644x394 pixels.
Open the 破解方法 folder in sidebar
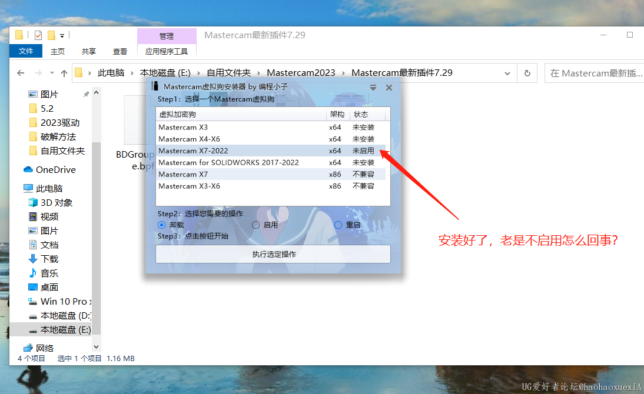click(x=58, y=136)
